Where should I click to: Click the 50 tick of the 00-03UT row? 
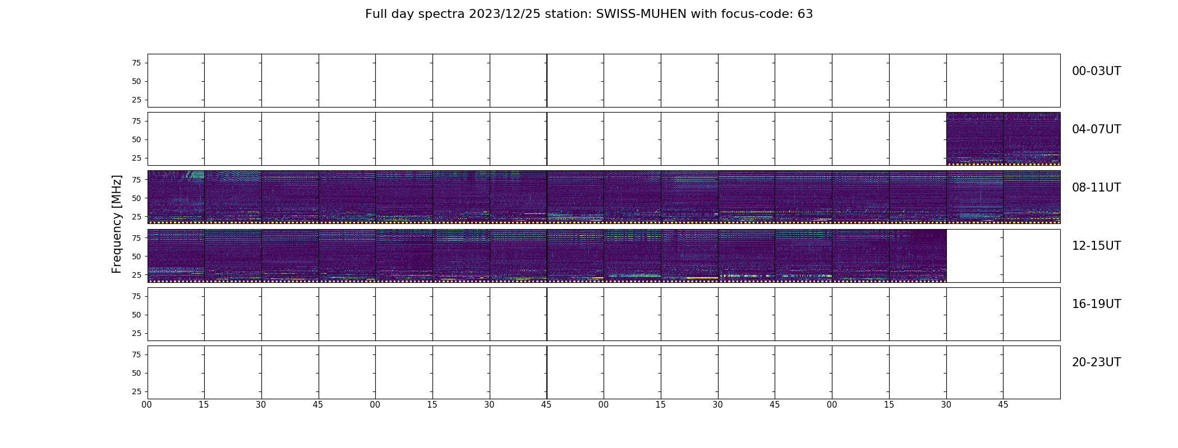[136, 81]
